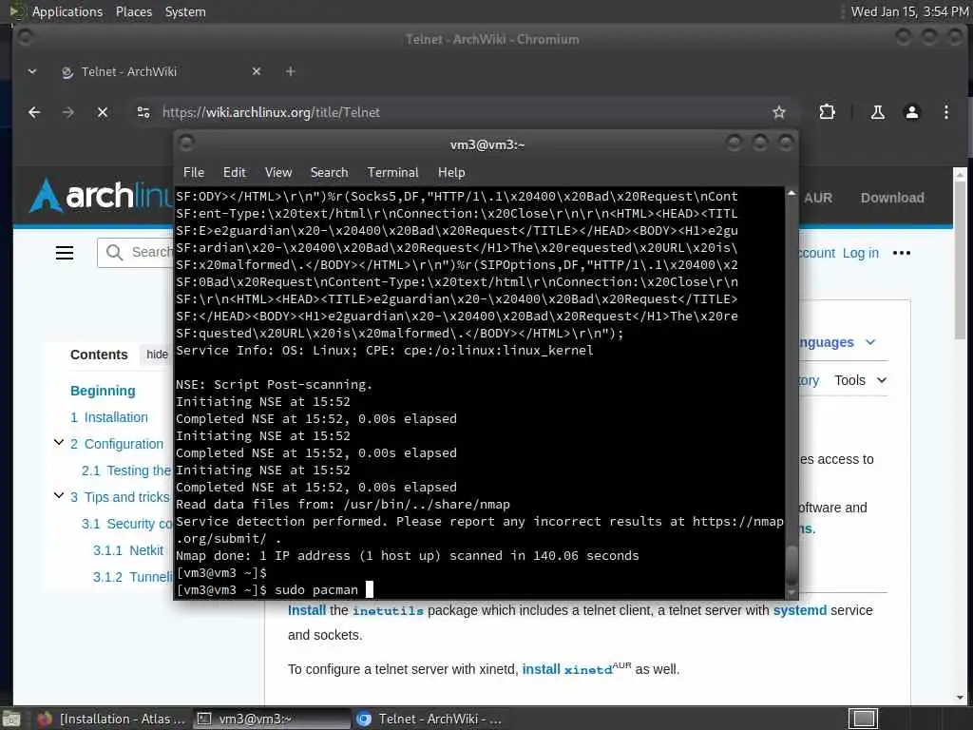This screenshot has width=973, height=730.
Task: Close the Telnet - ArchWiki tab
Action: click(257, 71)
